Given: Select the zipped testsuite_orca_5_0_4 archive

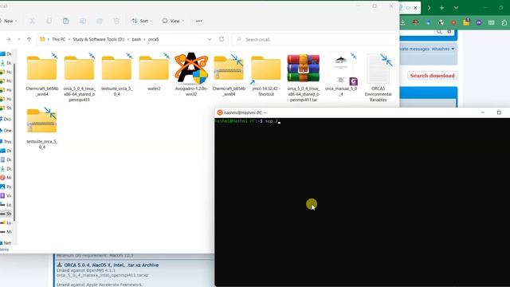Looking at the screenshot, I should (x=42, y=128).
